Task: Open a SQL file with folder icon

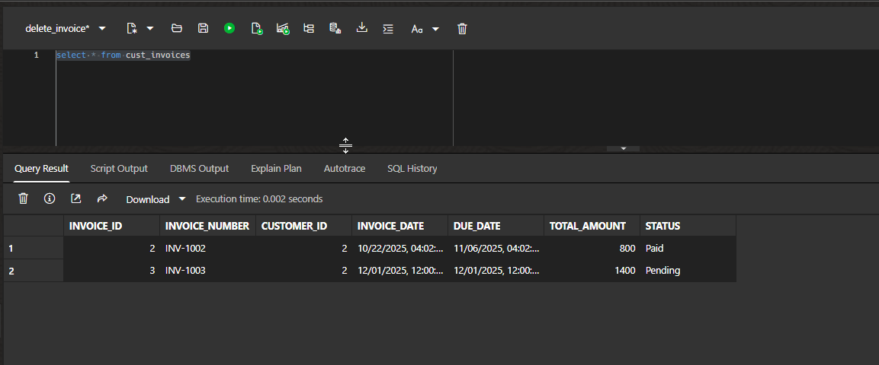Action: tap(177, 28)
